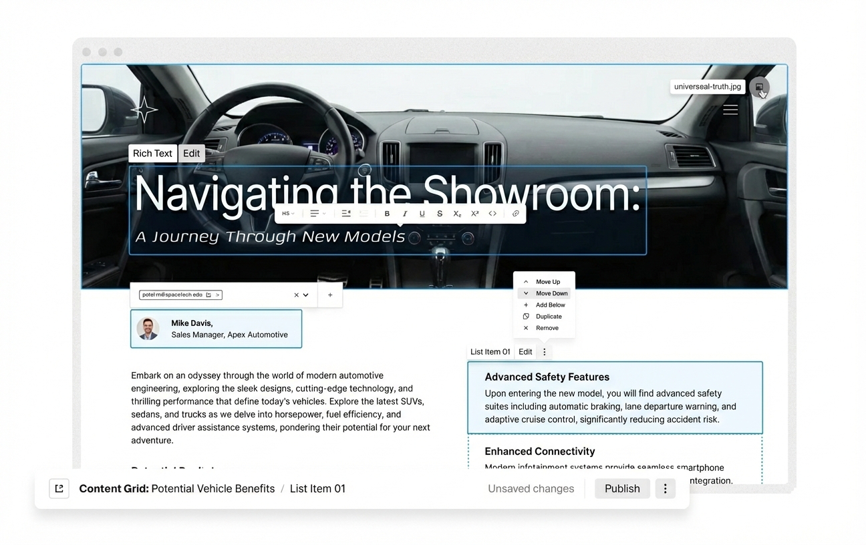This screenshot has width=866, height=545.
Task: Select Move Down in the context menu
Action: click(549, 293)
